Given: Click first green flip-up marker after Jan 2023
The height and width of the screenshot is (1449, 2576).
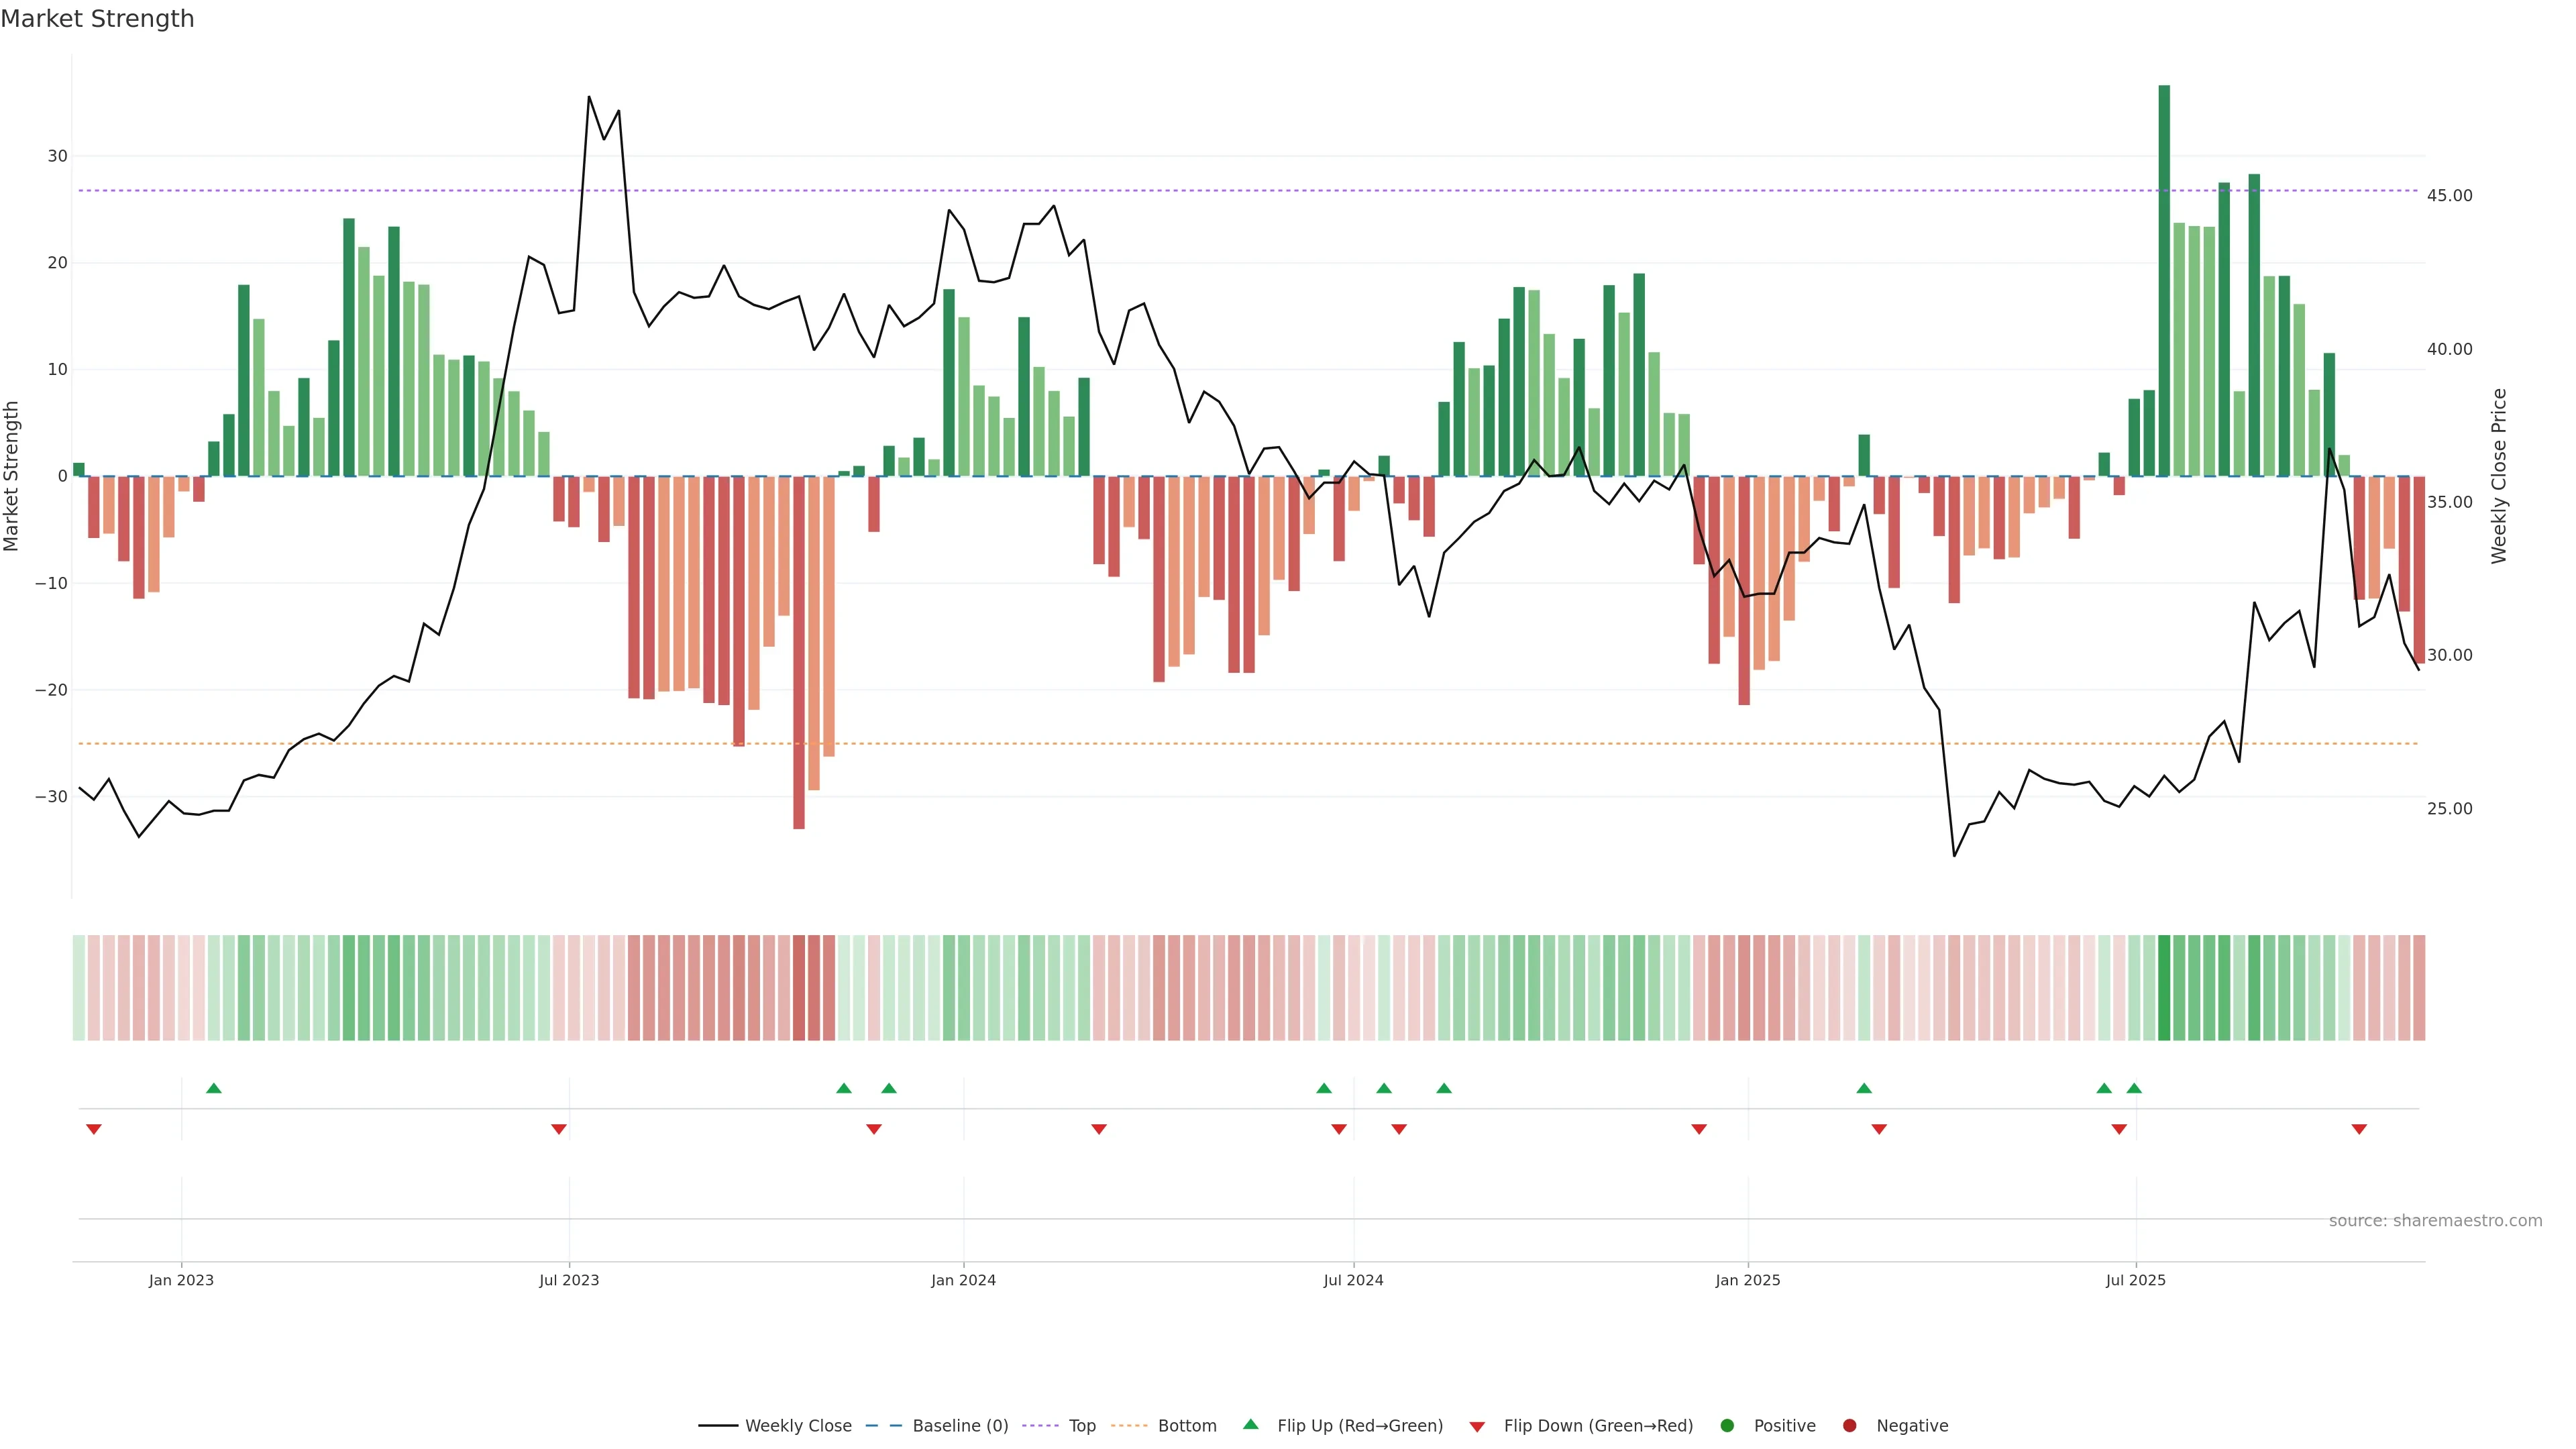Looking at the screenshot, I should coord(213,1088).
